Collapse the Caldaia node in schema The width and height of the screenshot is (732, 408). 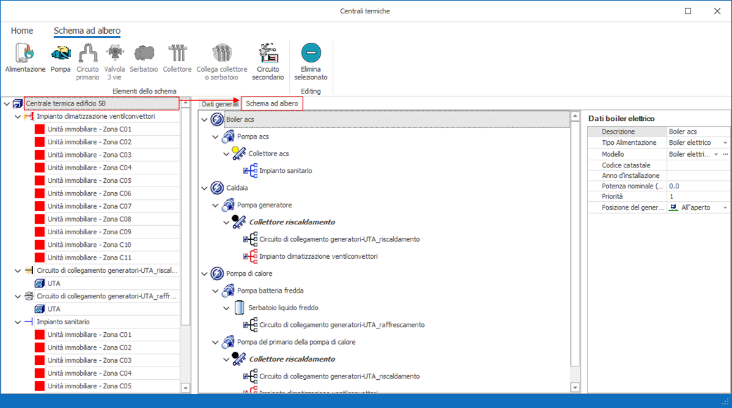[x=205, y=189]
